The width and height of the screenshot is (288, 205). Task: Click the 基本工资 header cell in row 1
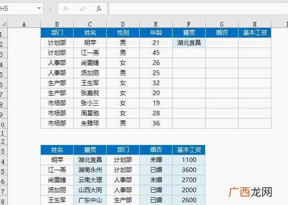pos(255,32)
